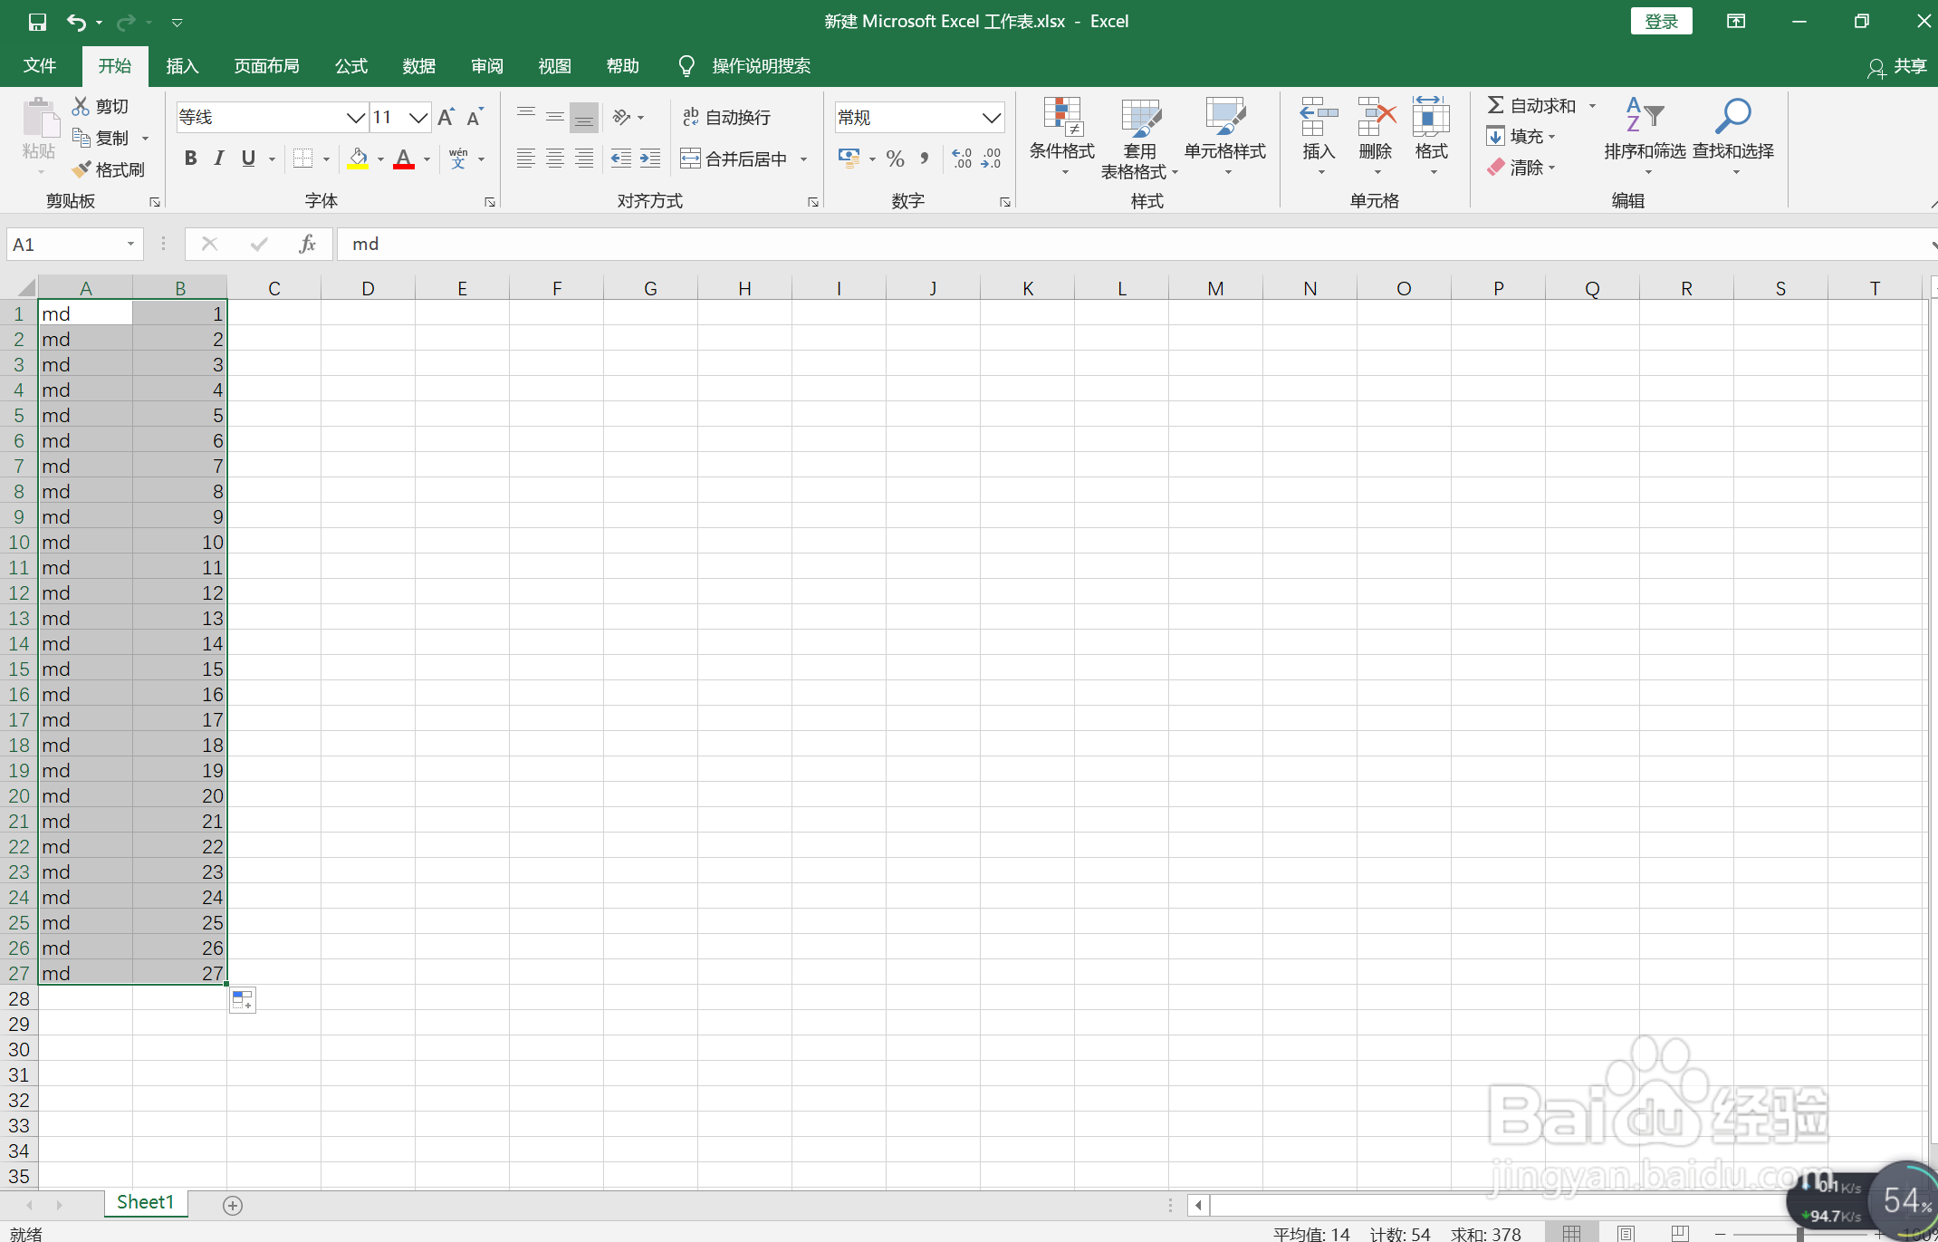Decrease indent of selected cells
This screenshot has height=1242, width=1938.
(x=620, y=159)
